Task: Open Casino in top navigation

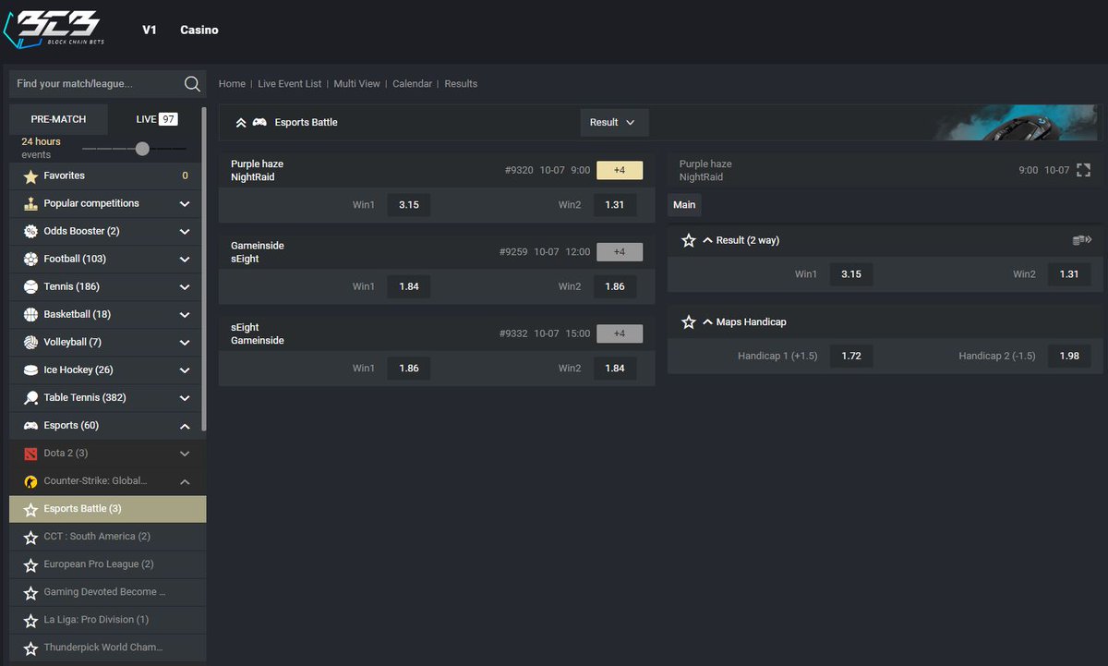Action: pos(199,30)
